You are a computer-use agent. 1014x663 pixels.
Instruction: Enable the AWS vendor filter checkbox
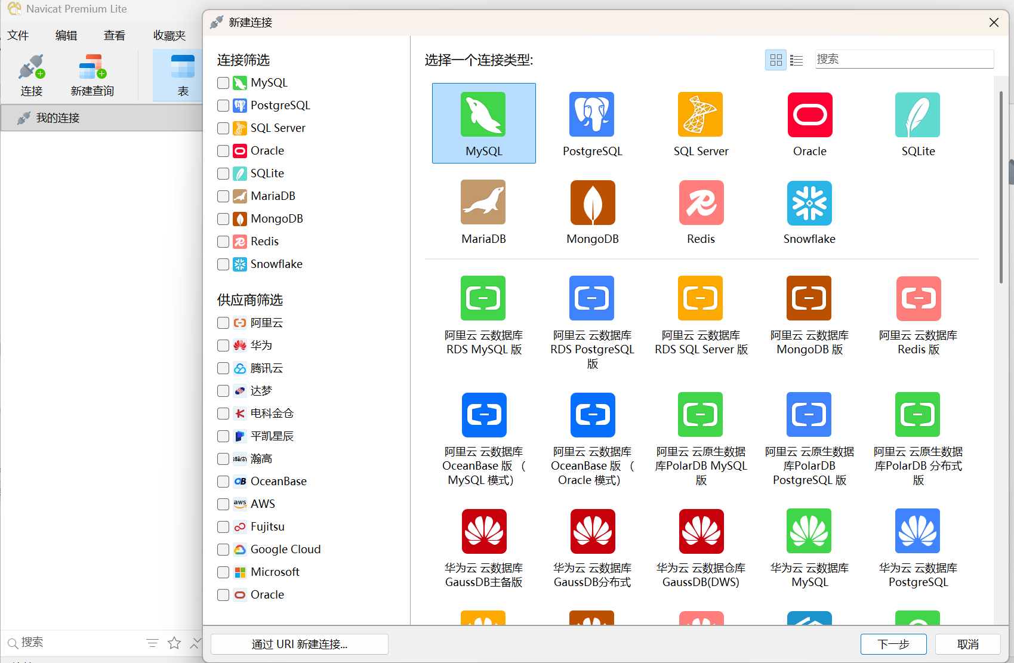coord(223,504)
